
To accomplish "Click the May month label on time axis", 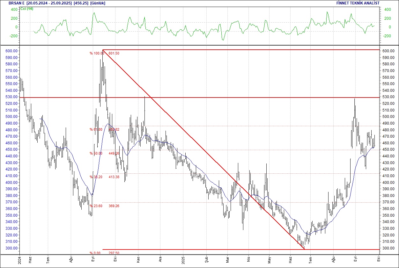I will tap(269, 259).
